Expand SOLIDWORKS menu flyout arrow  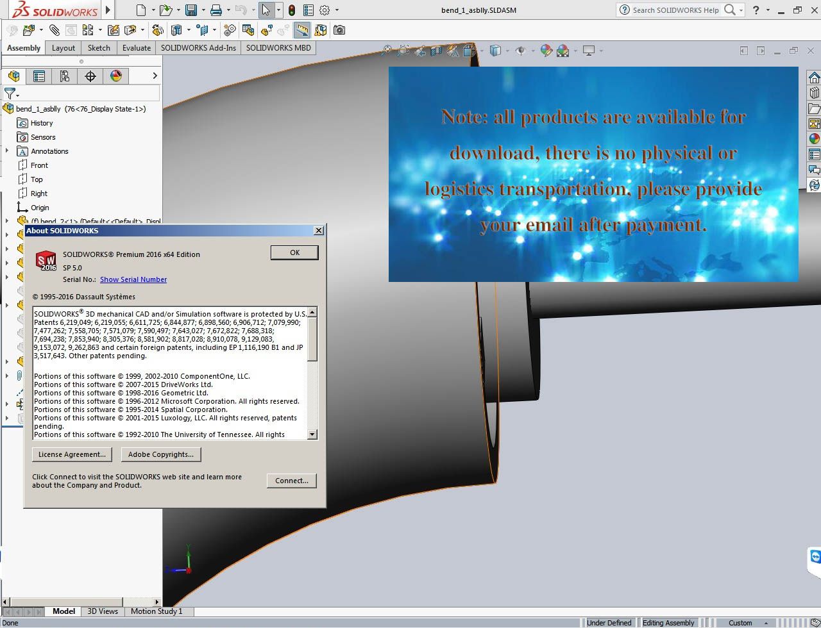click(x=108, y=10)
